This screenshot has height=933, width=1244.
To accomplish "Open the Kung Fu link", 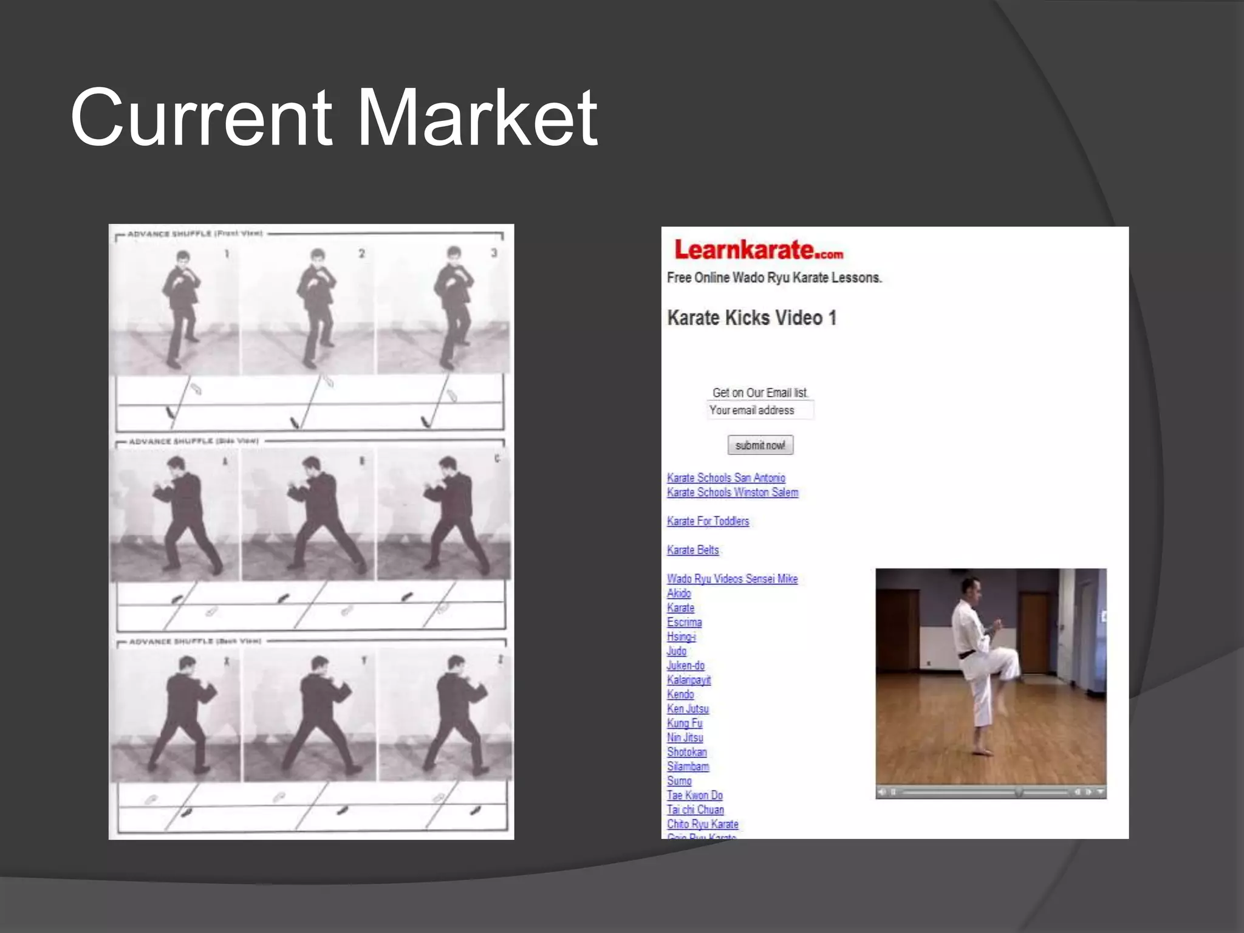I will [x=685, y=723].
